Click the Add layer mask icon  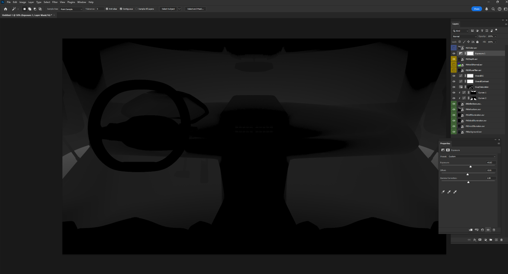point(480,240)
